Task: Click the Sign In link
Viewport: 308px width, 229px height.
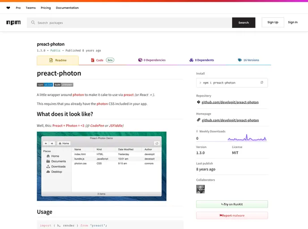Action: (293, 22)
